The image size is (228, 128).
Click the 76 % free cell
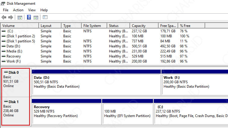[x=184, y=31]
